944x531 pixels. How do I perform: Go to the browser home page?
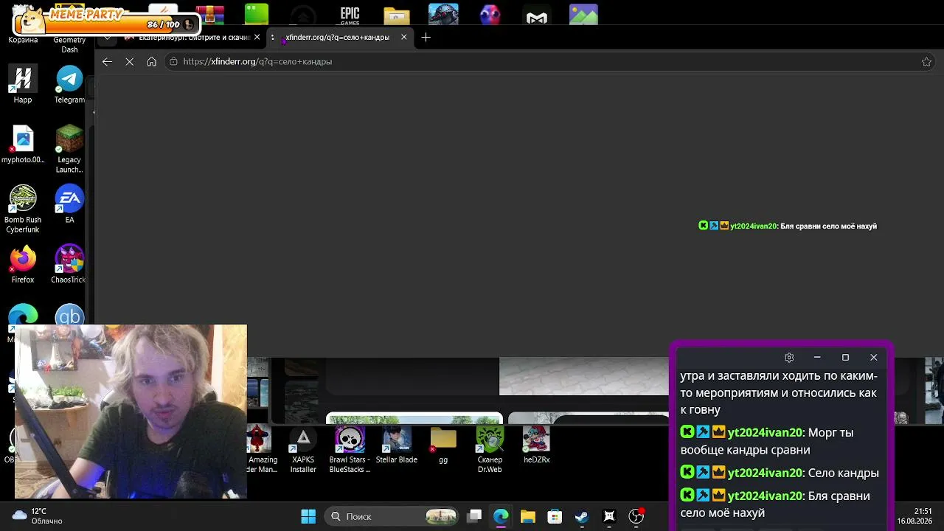(151, 62)
